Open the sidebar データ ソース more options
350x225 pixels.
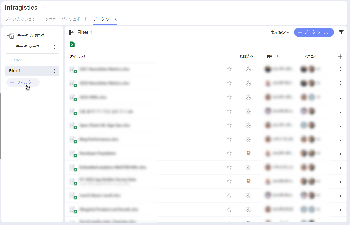tap(54, 47)
